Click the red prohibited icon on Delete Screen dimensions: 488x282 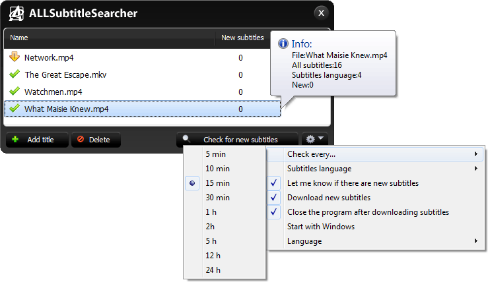[81, 139]
